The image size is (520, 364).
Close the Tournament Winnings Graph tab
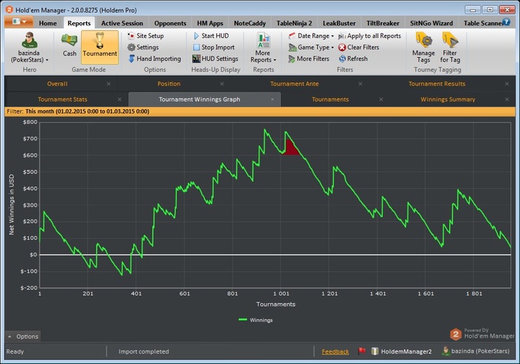click(273, 99)
